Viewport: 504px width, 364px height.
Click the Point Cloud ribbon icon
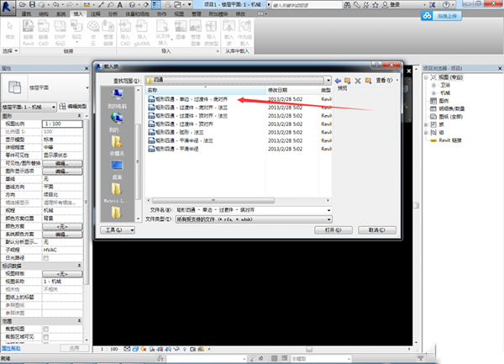point(93,31)
